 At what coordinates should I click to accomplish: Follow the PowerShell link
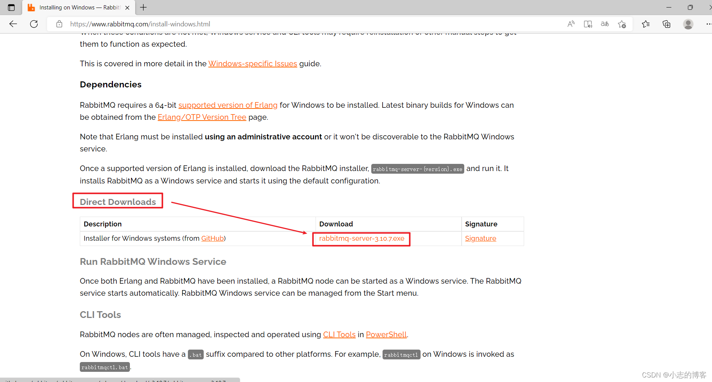point(386,335)
